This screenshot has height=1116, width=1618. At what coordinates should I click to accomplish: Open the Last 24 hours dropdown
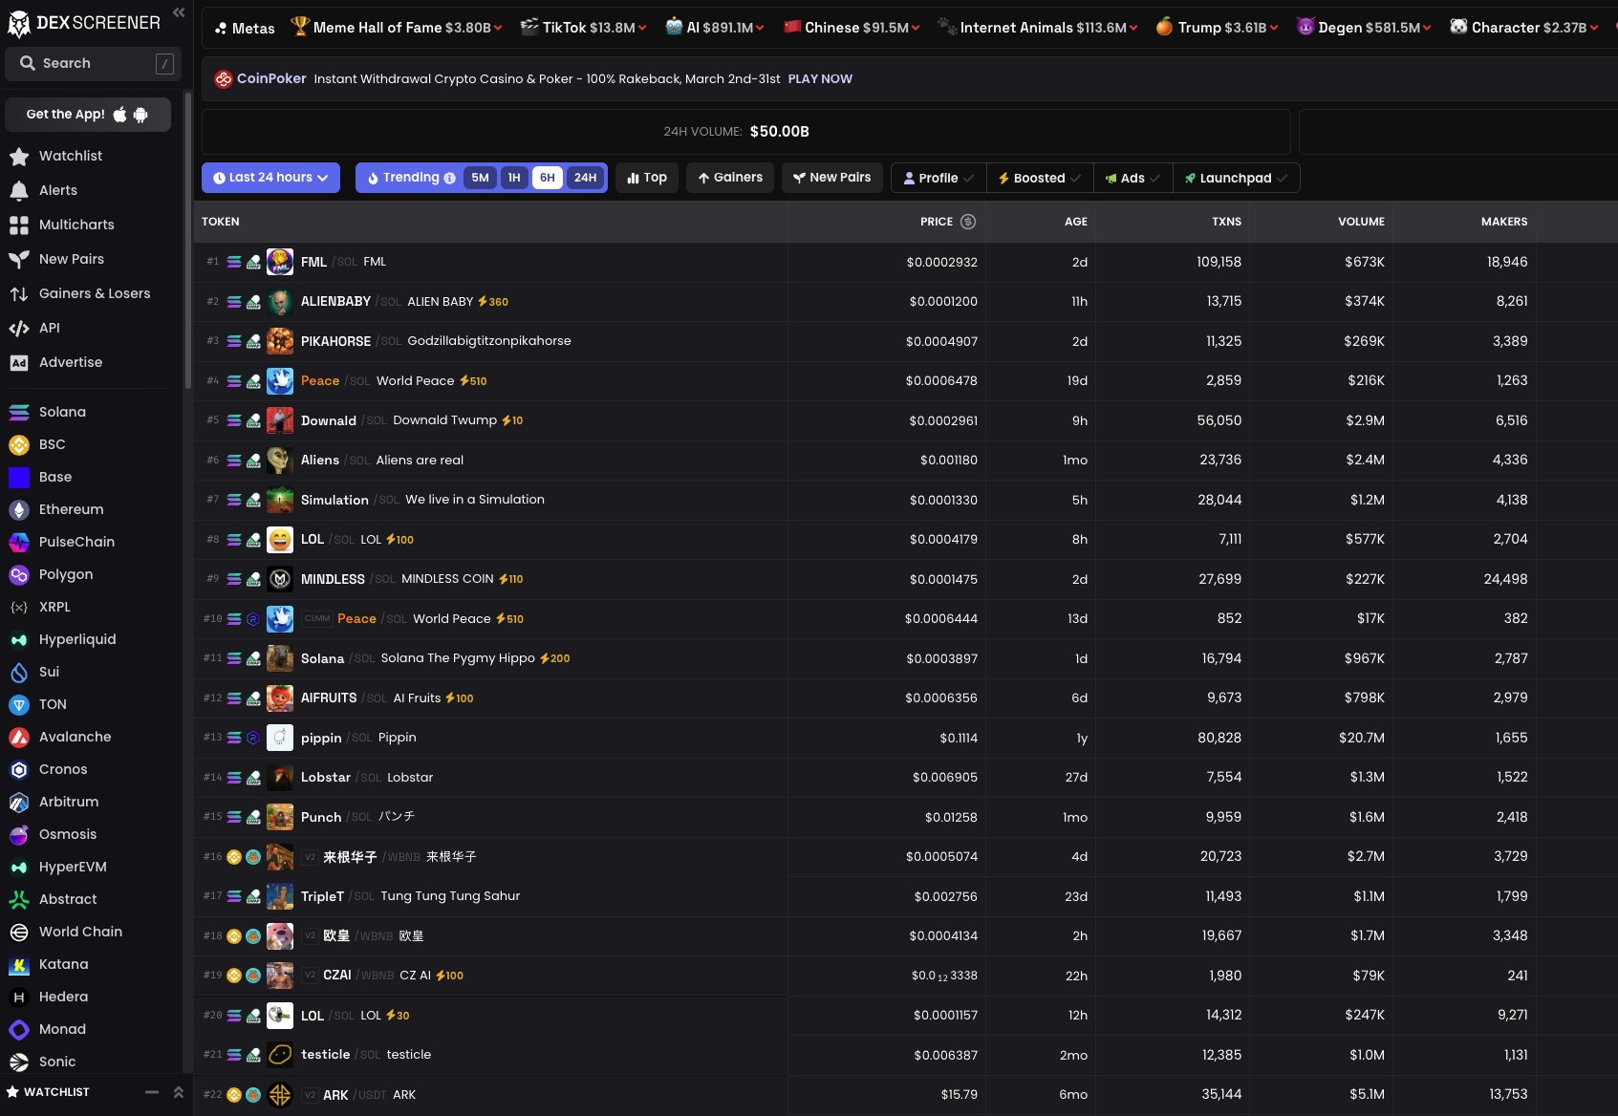[270, 178]
